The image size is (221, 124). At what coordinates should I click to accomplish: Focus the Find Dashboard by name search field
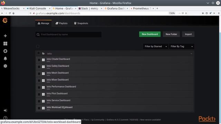coord(68,34)
